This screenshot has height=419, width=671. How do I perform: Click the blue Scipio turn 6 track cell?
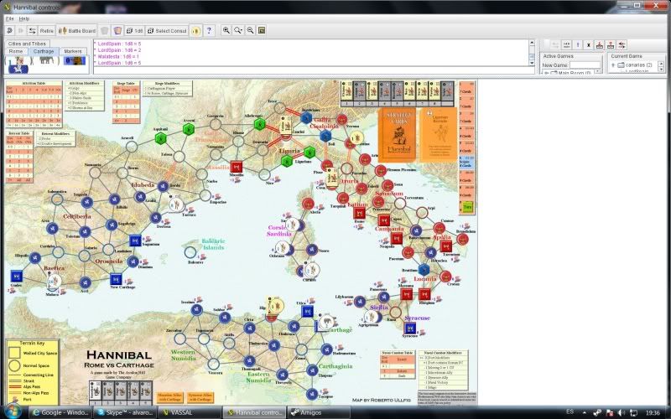[466, 162]
